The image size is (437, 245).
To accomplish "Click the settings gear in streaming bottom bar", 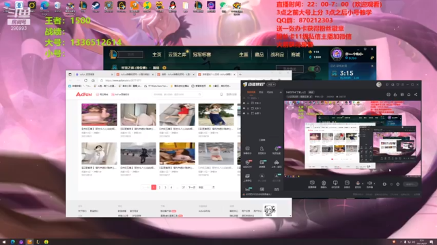I will coord(397,184).
